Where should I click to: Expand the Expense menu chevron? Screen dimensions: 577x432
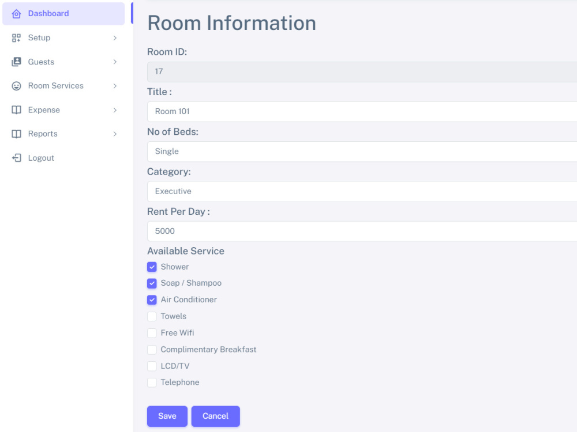[115, 110]
